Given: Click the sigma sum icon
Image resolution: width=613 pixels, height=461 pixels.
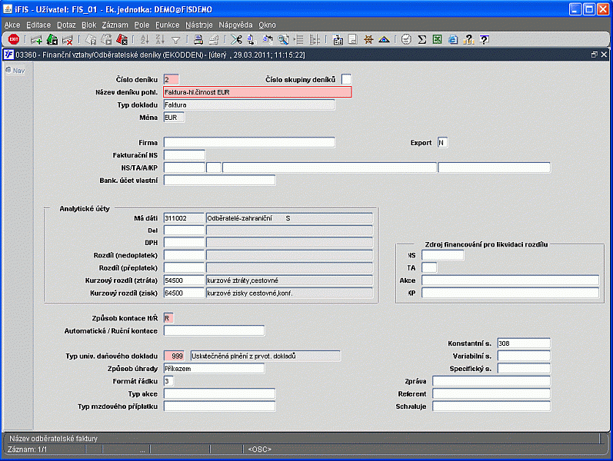Looking at the screenshot, I should pos(421,39).
